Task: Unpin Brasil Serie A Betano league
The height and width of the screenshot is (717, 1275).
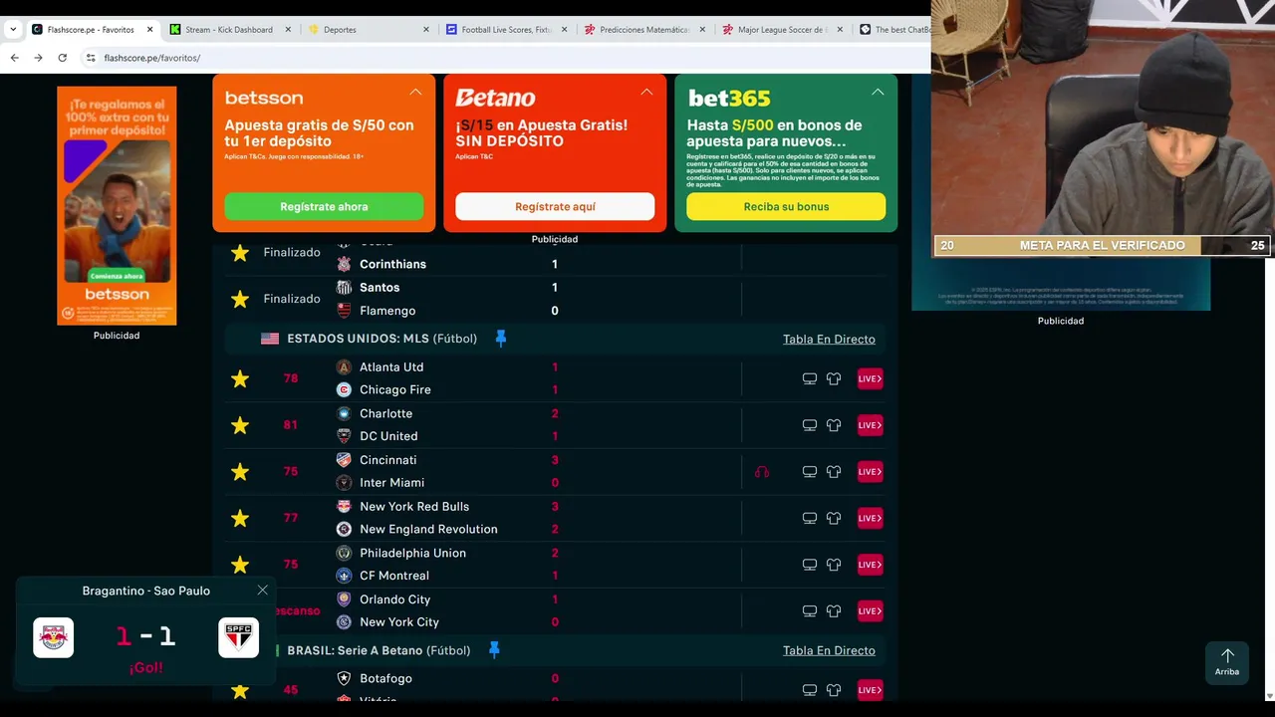Action: [494, 650]
